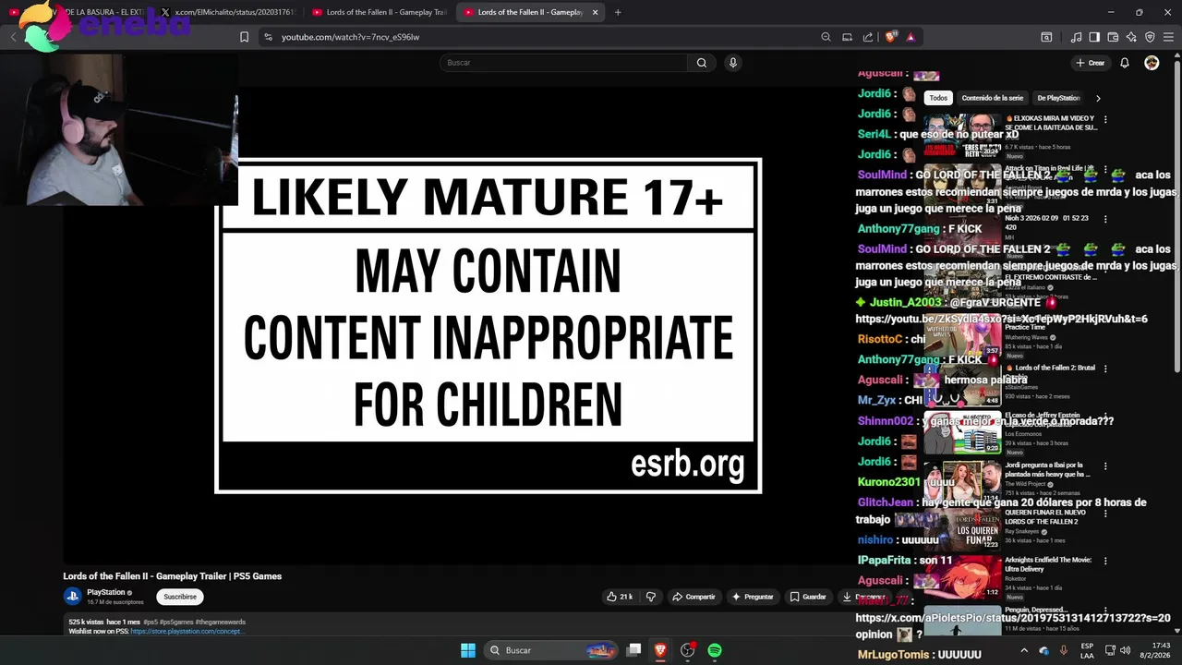The width and height of the screenshot is (1182, 665).
Task: Dislike the video with thumbs down
Action: point(651,597)
